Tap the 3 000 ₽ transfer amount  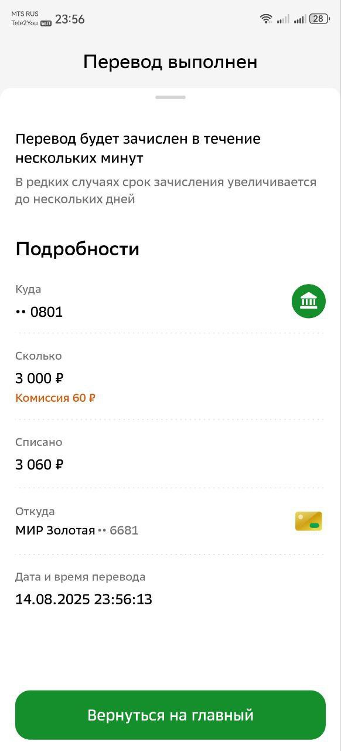point(40,378)
